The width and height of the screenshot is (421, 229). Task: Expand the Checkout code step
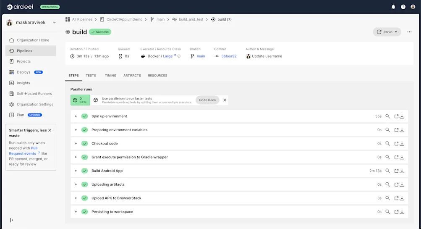pos(76,144)
